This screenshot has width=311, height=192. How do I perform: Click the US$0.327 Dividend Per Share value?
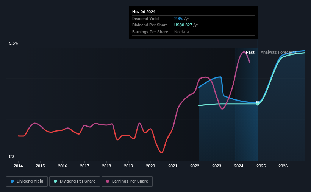coord(183,25)
